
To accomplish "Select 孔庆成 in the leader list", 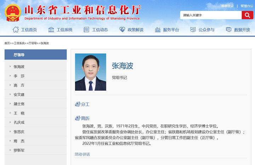I will 19,122.
